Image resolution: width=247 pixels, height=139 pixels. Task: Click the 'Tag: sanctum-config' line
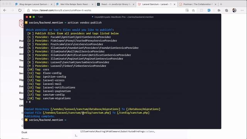(46, 95)
